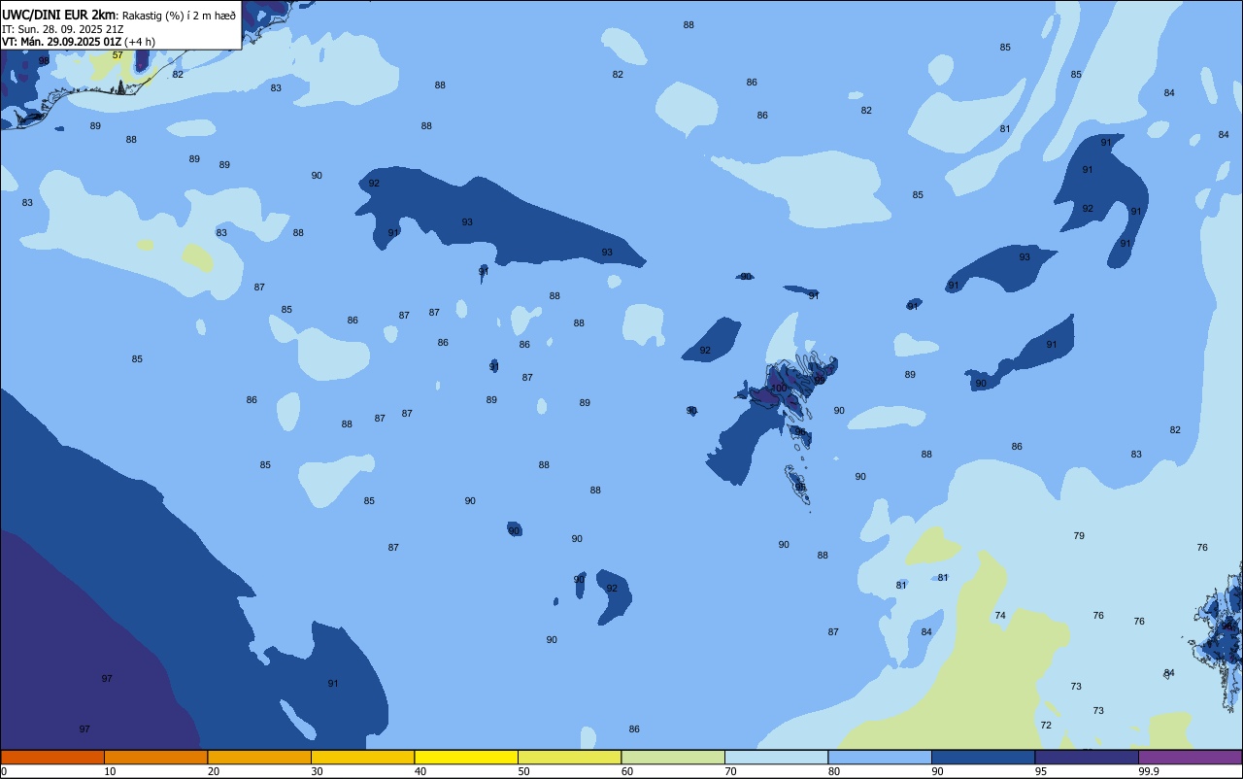Choose the 90–95 dark blue legend swatch
Screen dimensions: 1243x779
(x=983, y=757)
